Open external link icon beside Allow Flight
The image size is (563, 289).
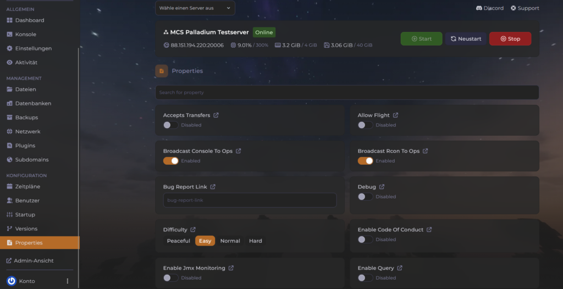click(395, 115)
